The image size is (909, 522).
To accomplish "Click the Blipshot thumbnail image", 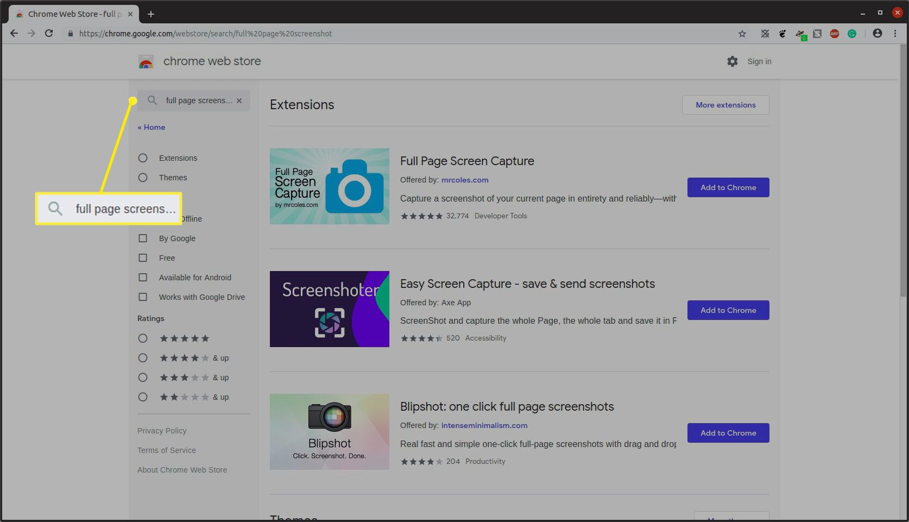I will pyautogui.click(x=330, y=432).
